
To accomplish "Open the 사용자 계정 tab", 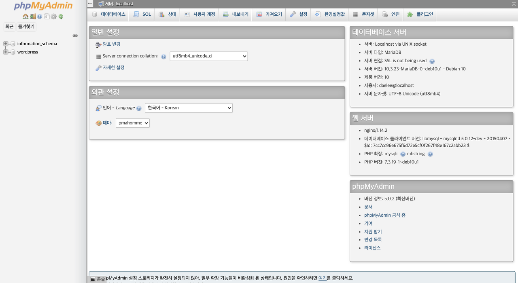I will point(200,14).
